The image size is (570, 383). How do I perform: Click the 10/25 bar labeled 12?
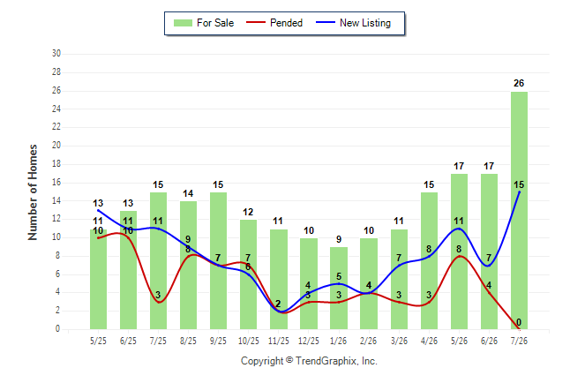point(248,274)
